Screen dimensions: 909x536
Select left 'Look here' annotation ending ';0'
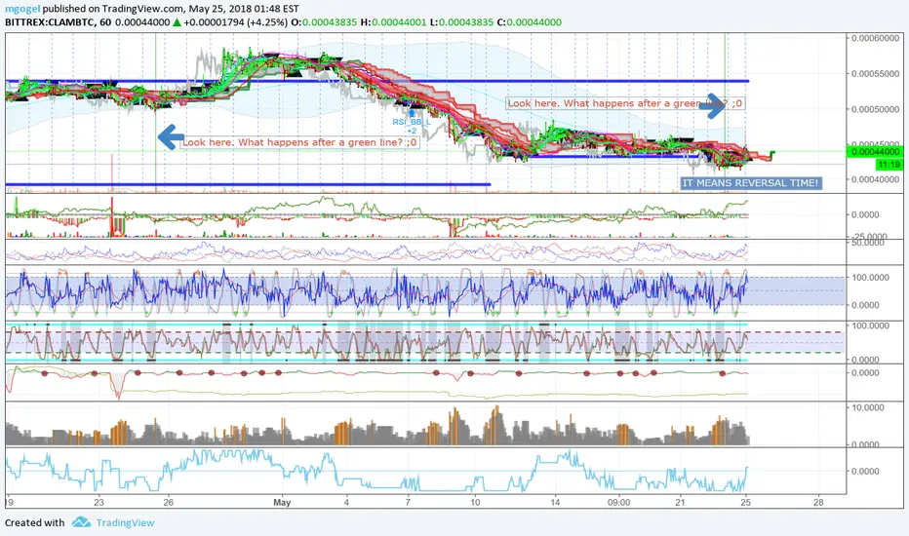click(x=299, y=142)
